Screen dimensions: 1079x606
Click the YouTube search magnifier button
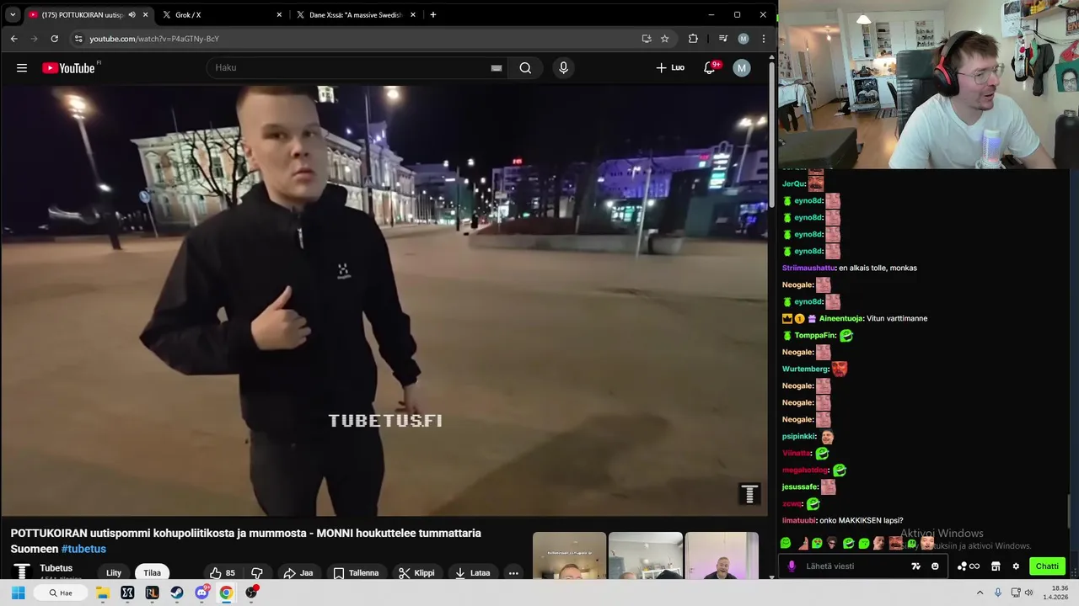point(525,68)
